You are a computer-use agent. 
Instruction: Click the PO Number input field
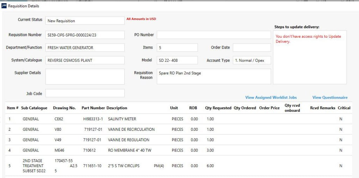click(x=213, y=35)
